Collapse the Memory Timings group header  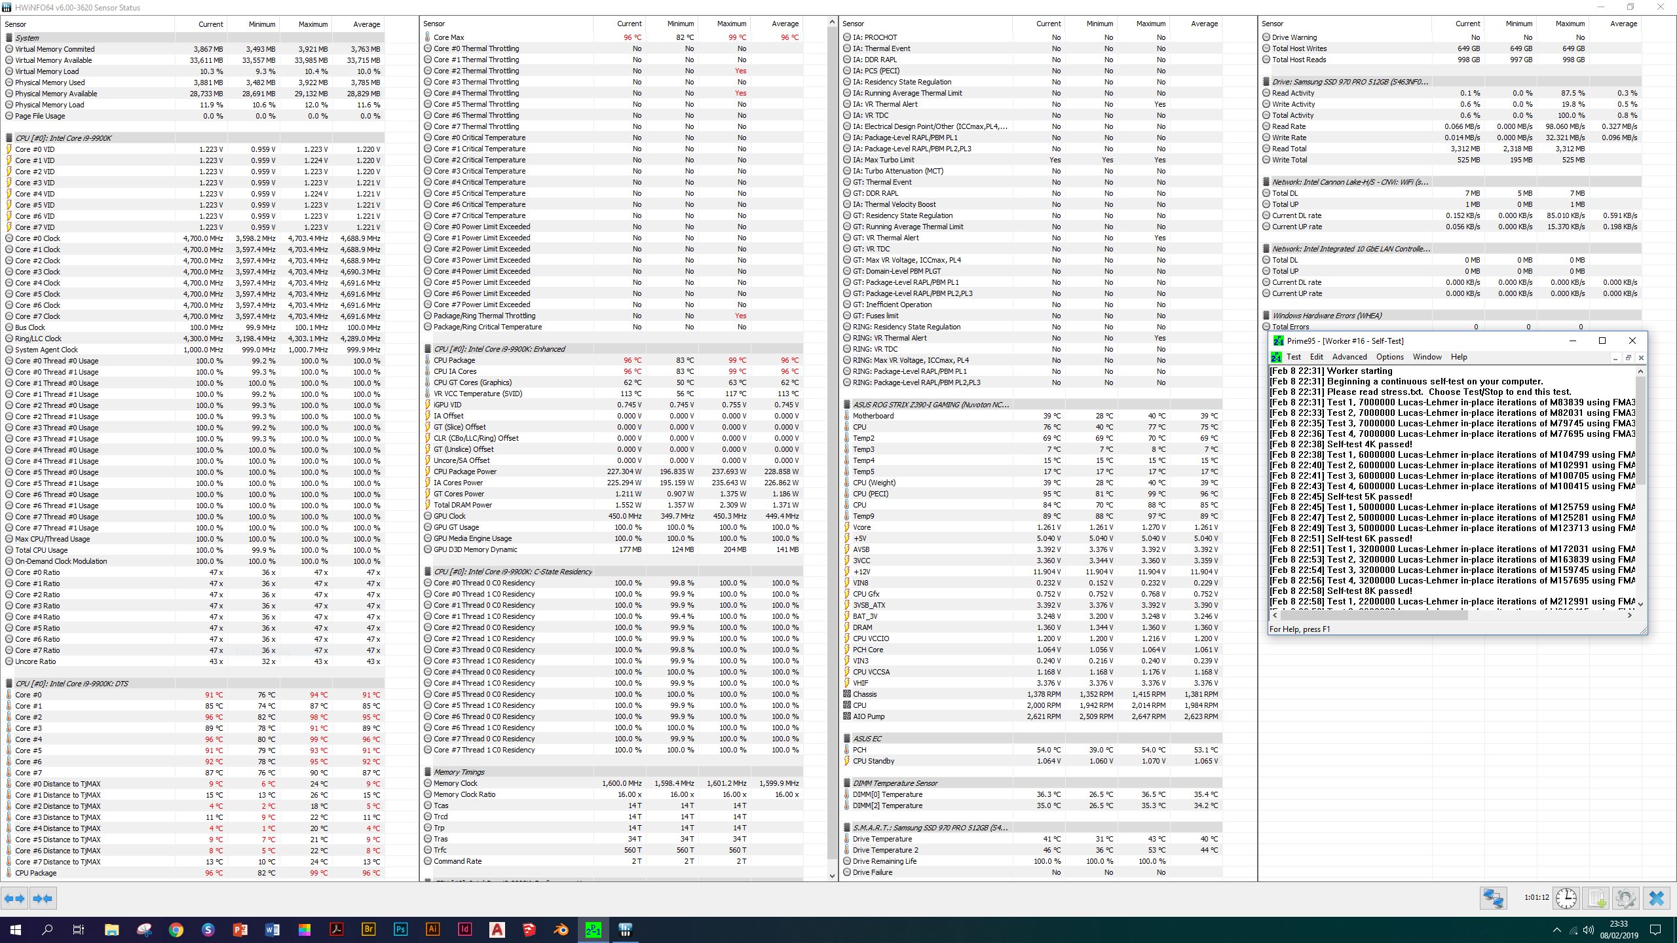459,772
